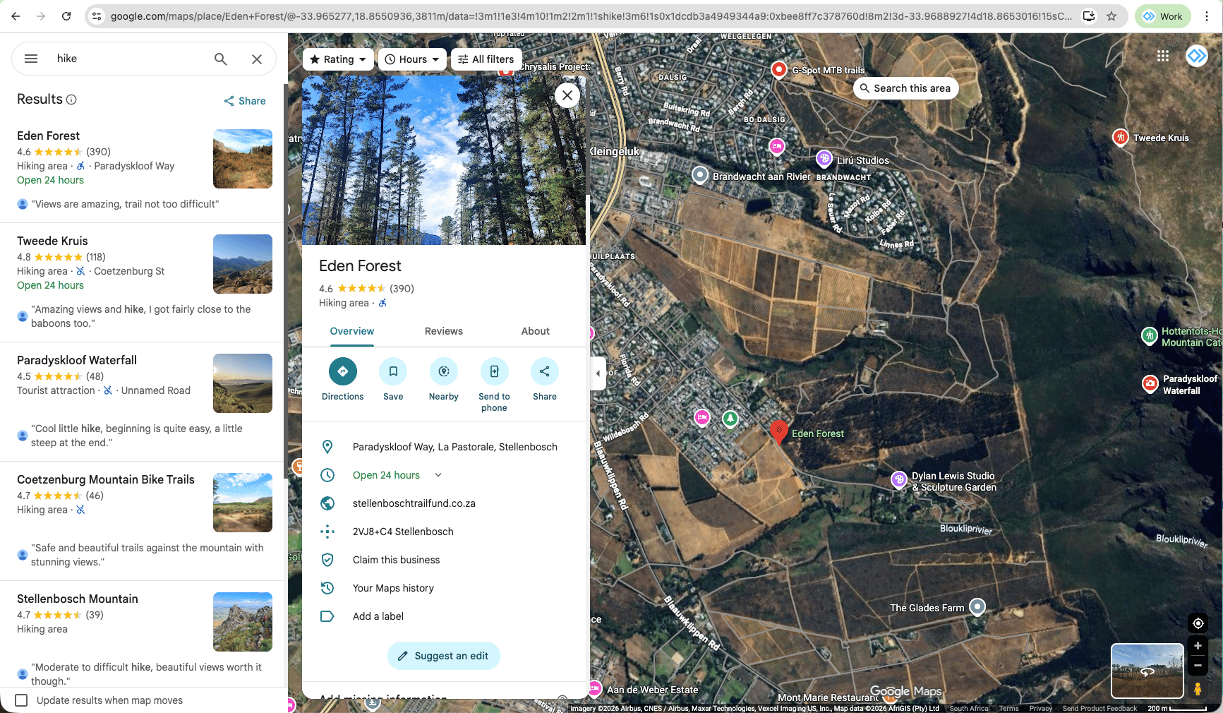Open the Google Maps hamburger menu
1223x713 pixels.
pos(31,59)
